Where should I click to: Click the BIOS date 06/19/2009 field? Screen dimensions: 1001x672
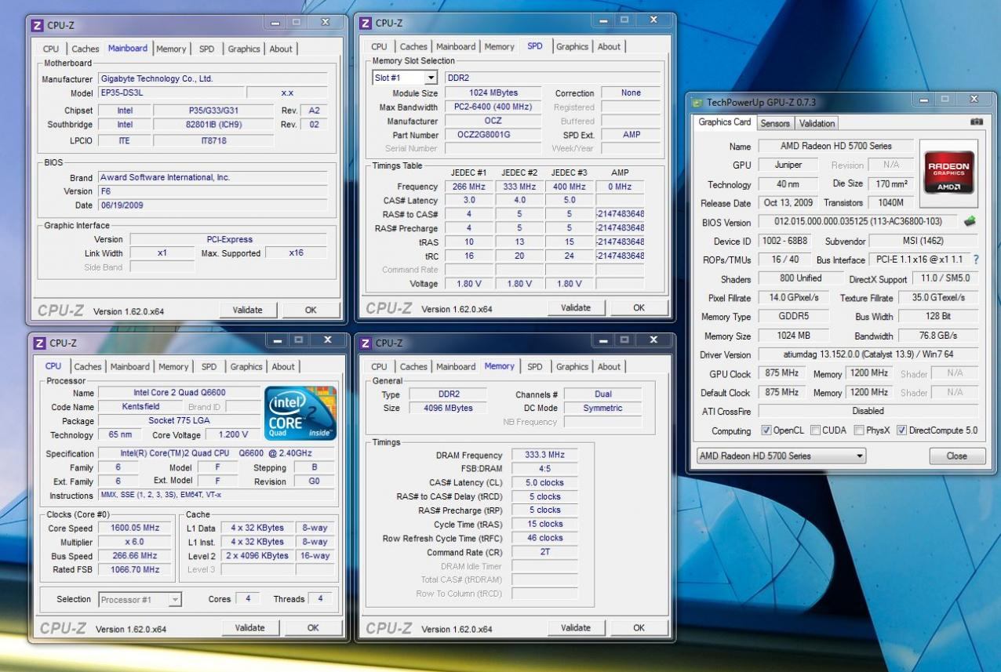pos(213,205)
